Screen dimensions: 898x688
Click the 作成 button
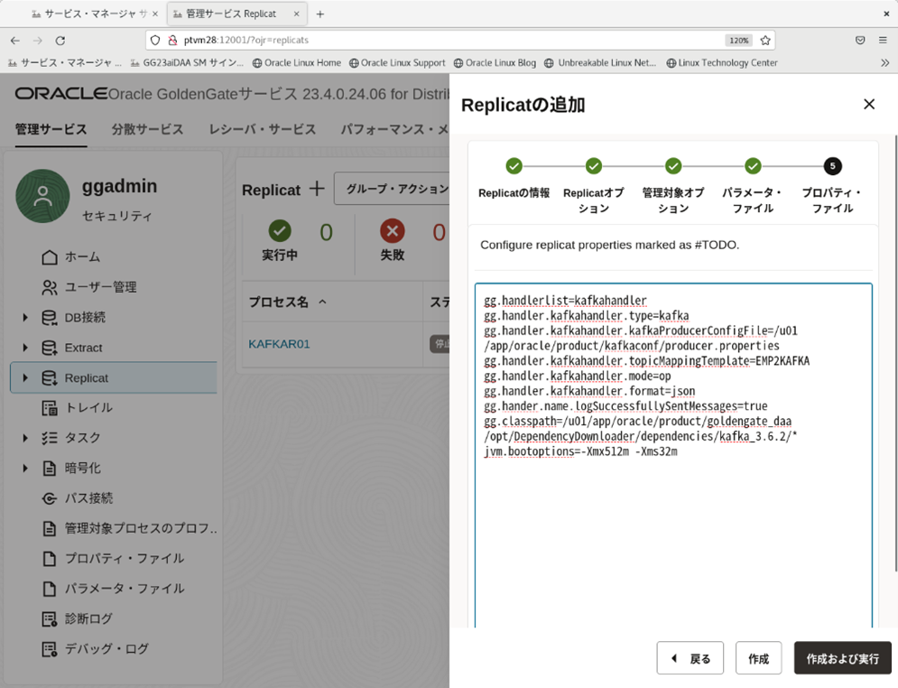click(758, 658)
